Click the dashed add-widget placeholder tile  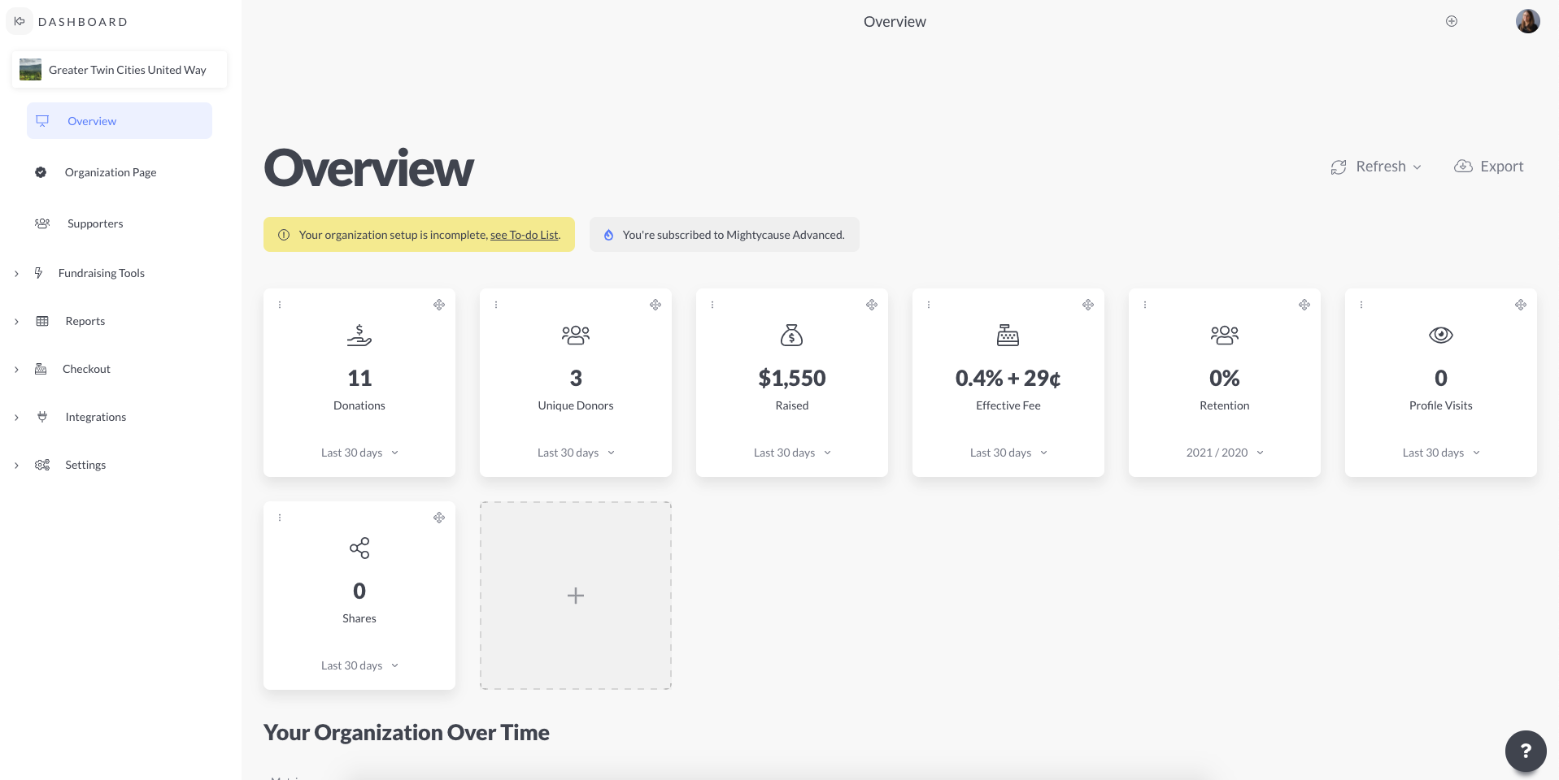point(575,595)
